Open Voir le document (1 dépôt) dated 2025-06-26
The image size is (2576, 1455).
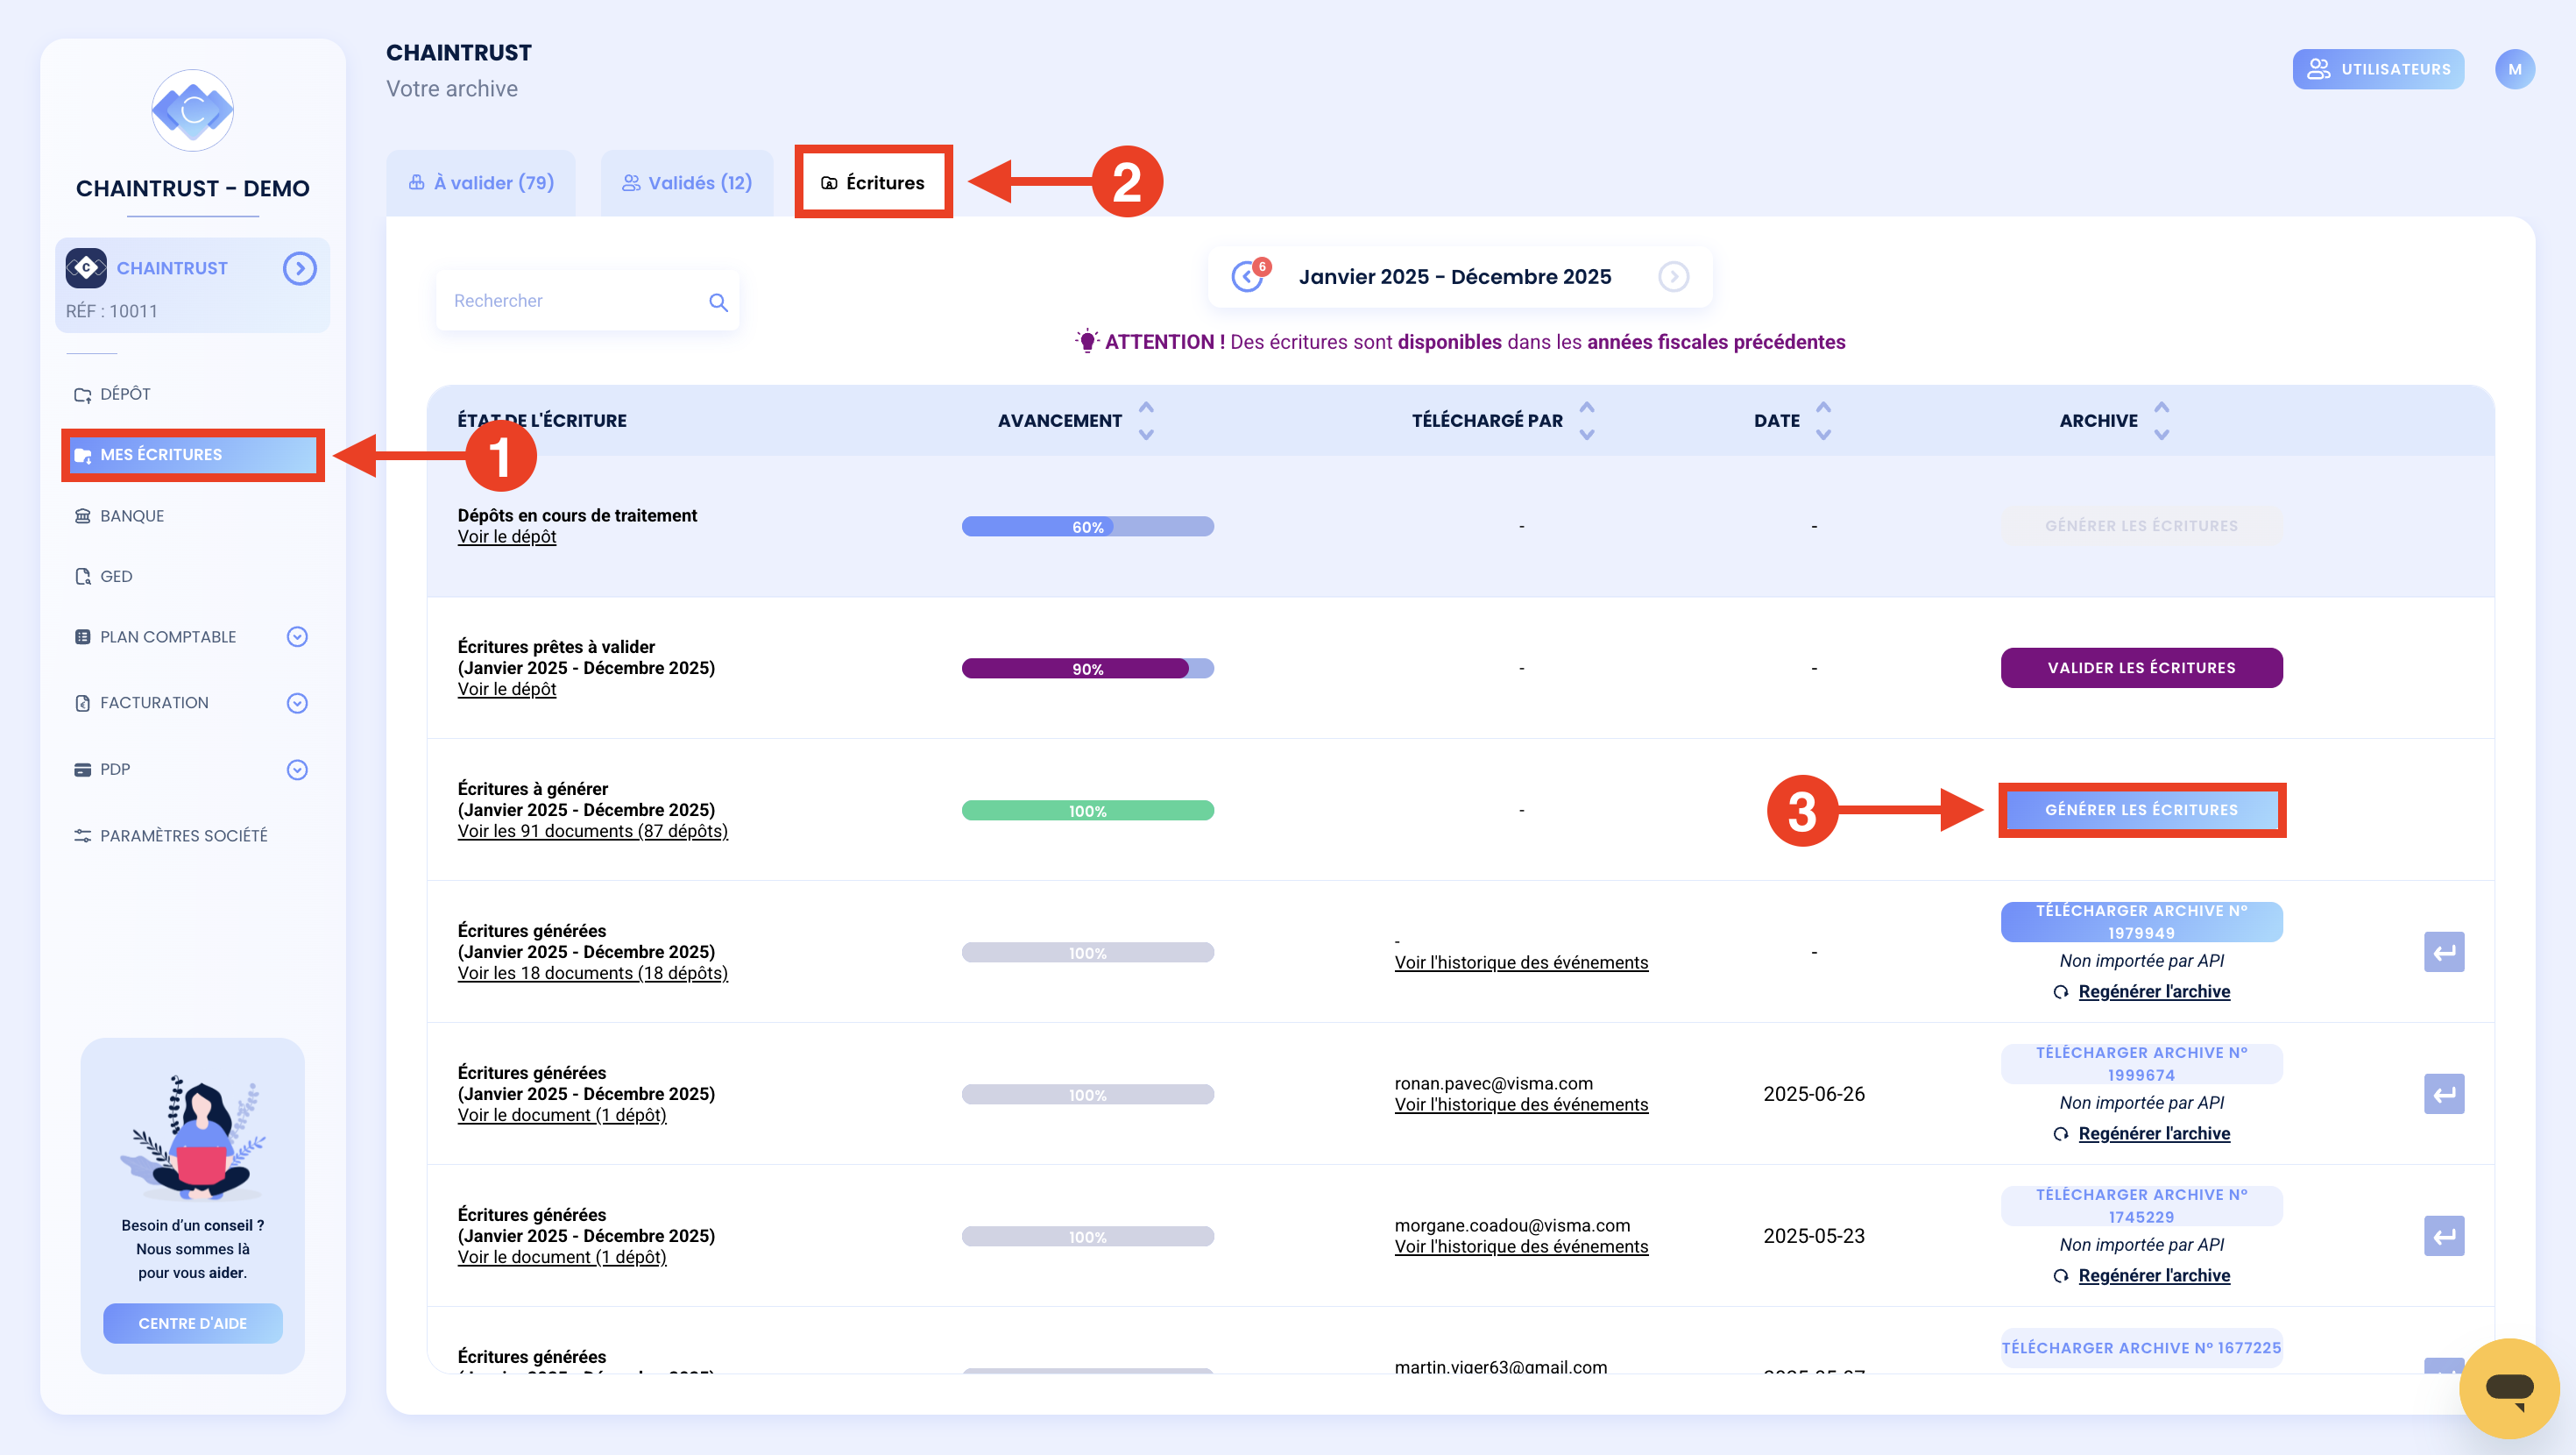coord(562,1116)
